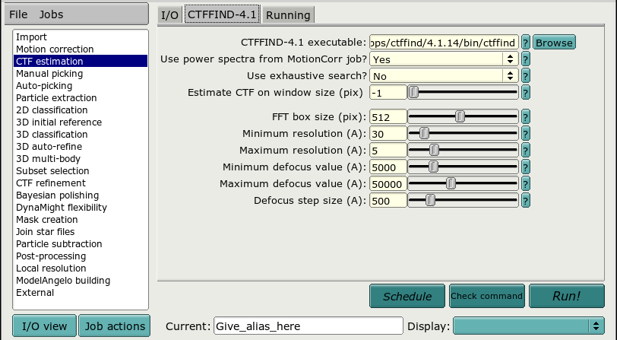Click the Maximum resolution value field
This screenshot has height=340, width=617.
coord(388,150)
